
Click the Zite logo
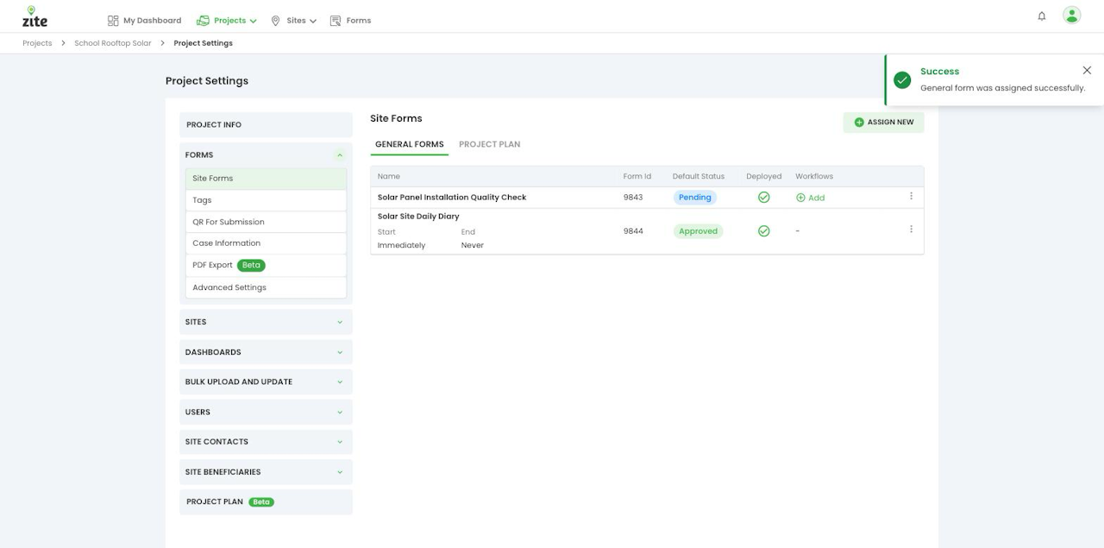(34, 16)
